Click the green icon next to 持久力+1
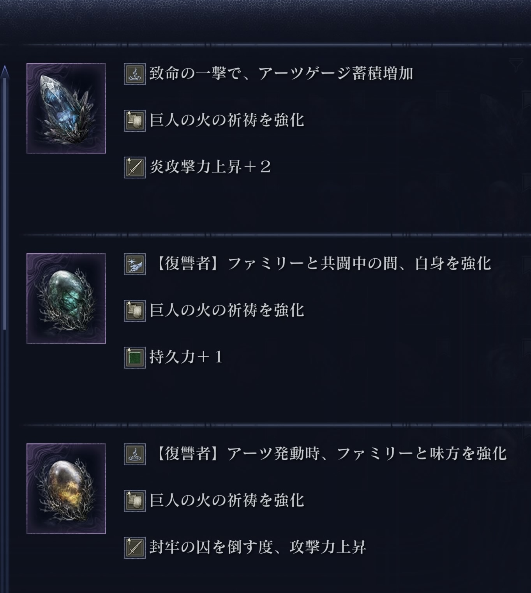This screenshot has height=593, width=531. (x=135, y=358)
